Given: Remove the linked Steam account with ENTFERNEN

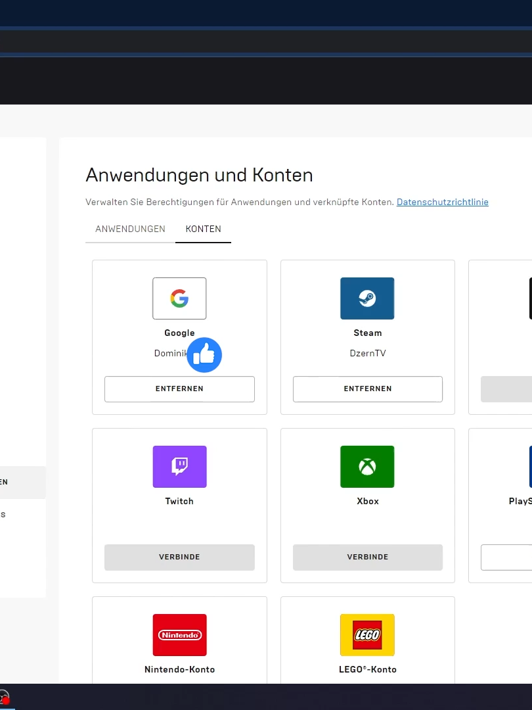Looking at the screenshot, I should 367,389.
